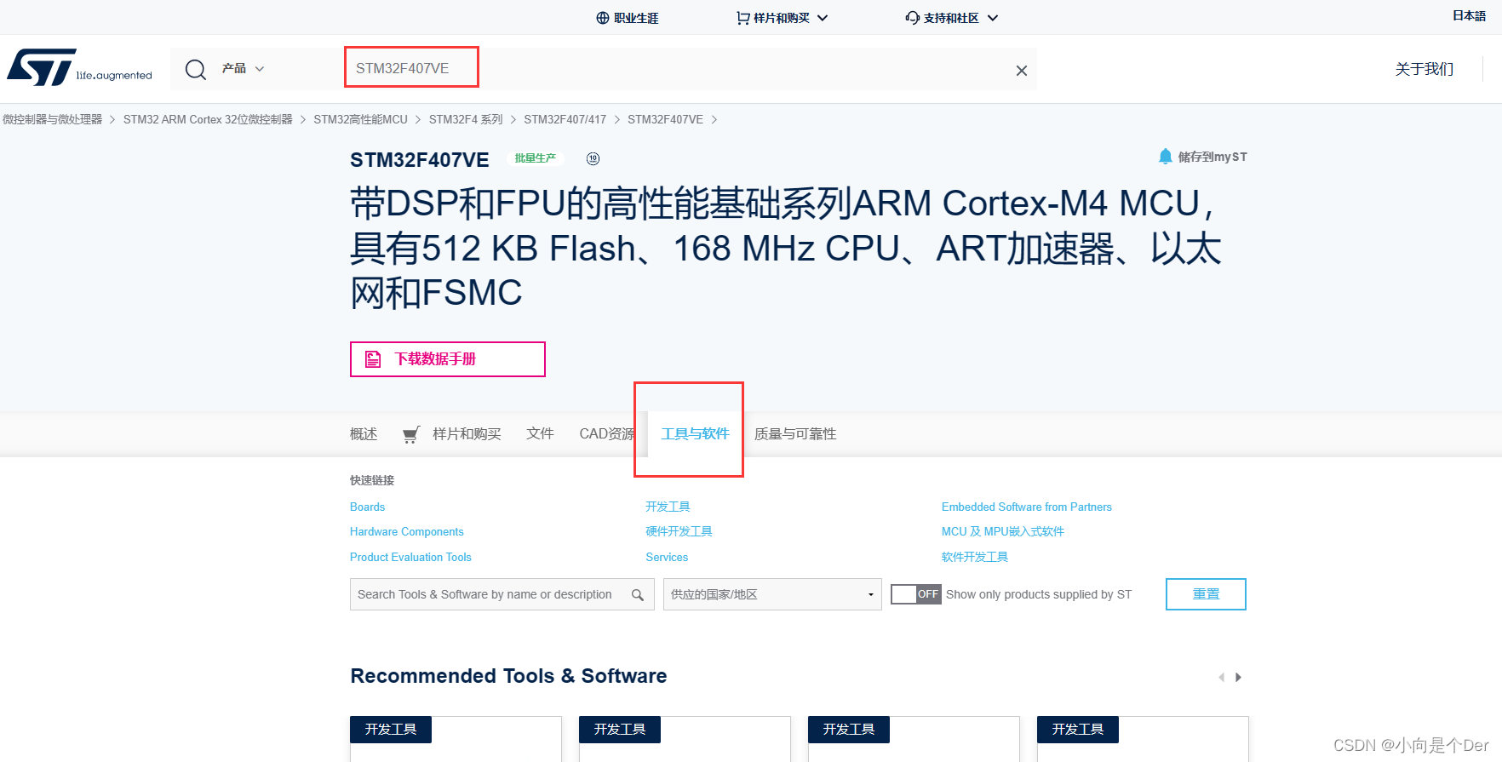Click the magnifier search icon in header
Image resolution: width=1502 pixels, height=762 pixels.
[x=196, y=69]
